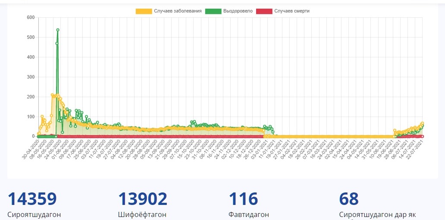Click the yellow peak point near 200
This screenshot has height=220, width=445.
52,95
